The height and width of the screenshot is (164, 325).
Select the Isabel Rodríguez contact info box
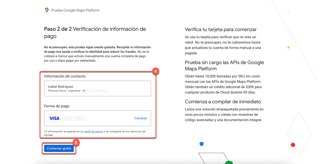point(97,88)
